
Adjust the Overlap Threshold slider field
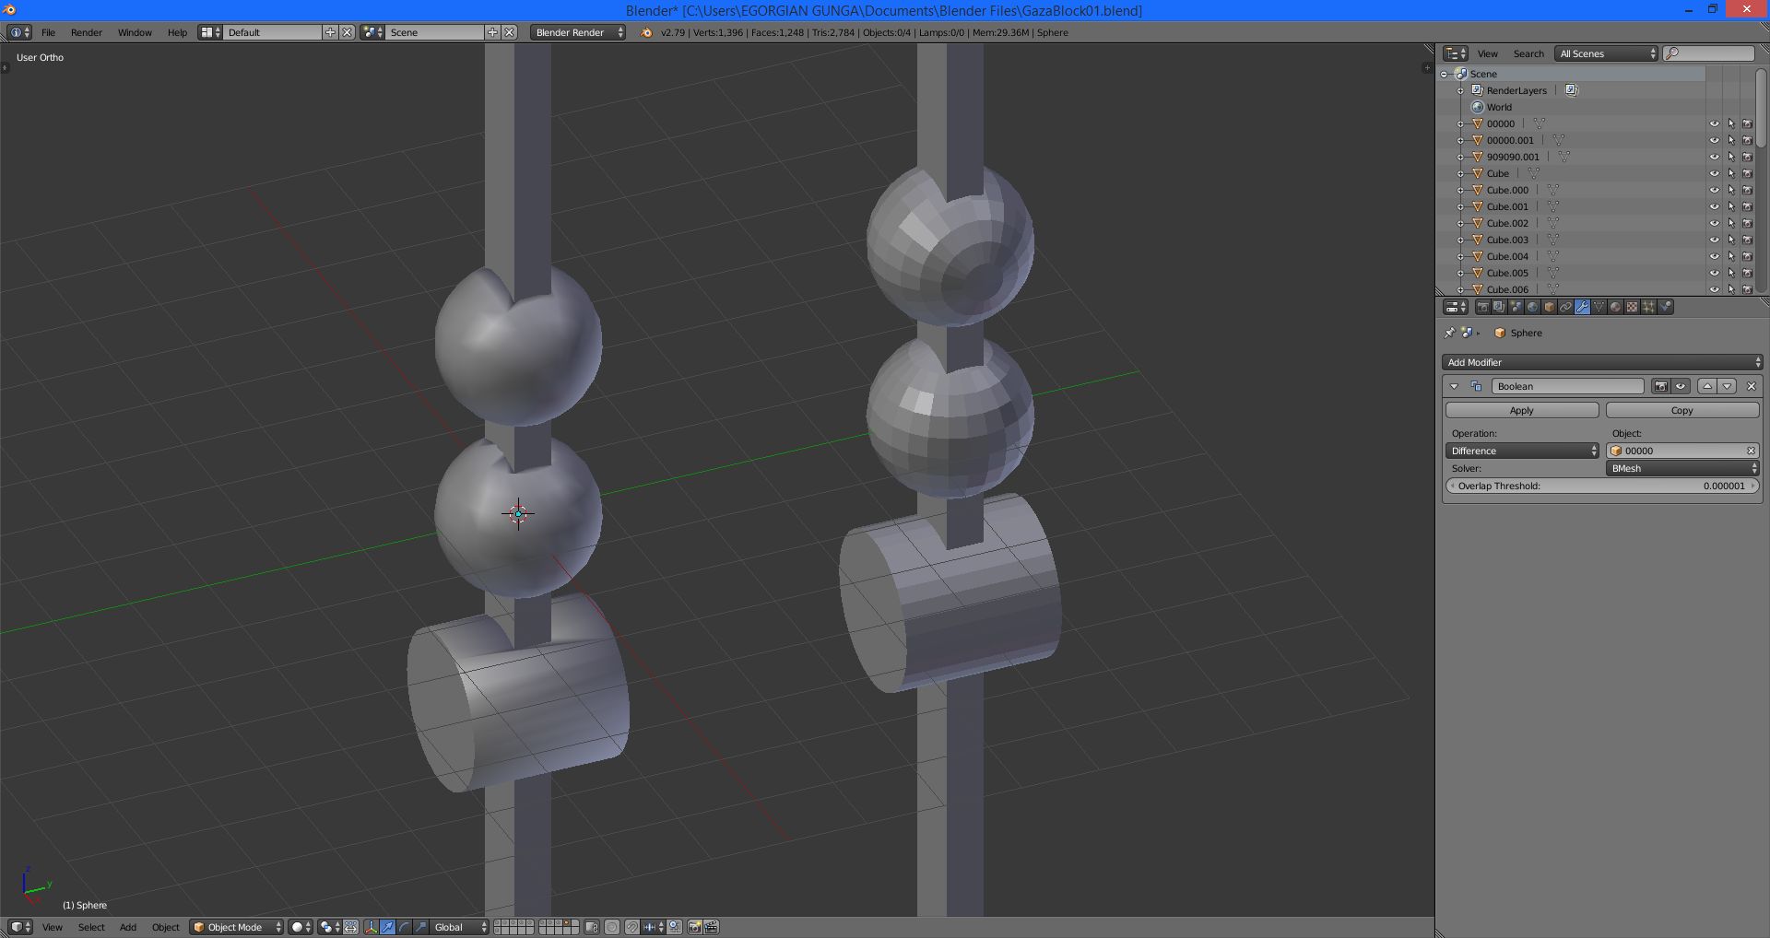coord(1602,486)
